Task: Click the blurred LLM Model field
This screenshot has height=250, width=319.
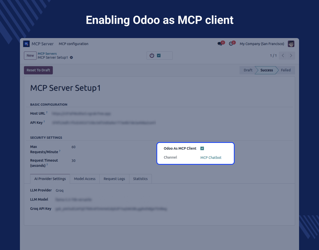Action: pyautogui.click(x=74, y=200)
